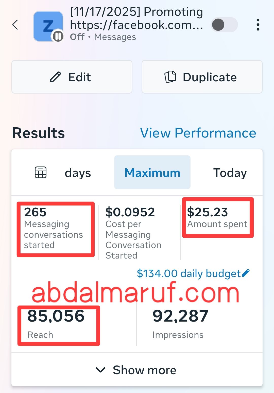Tap the 92,287 Impressions metric
Viewport: 274px width, 393px height.
180,323
